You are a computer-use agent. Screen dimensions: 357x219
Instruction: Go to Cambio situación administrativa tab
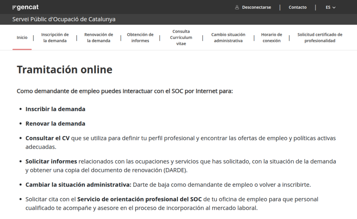tap(228, 38)
